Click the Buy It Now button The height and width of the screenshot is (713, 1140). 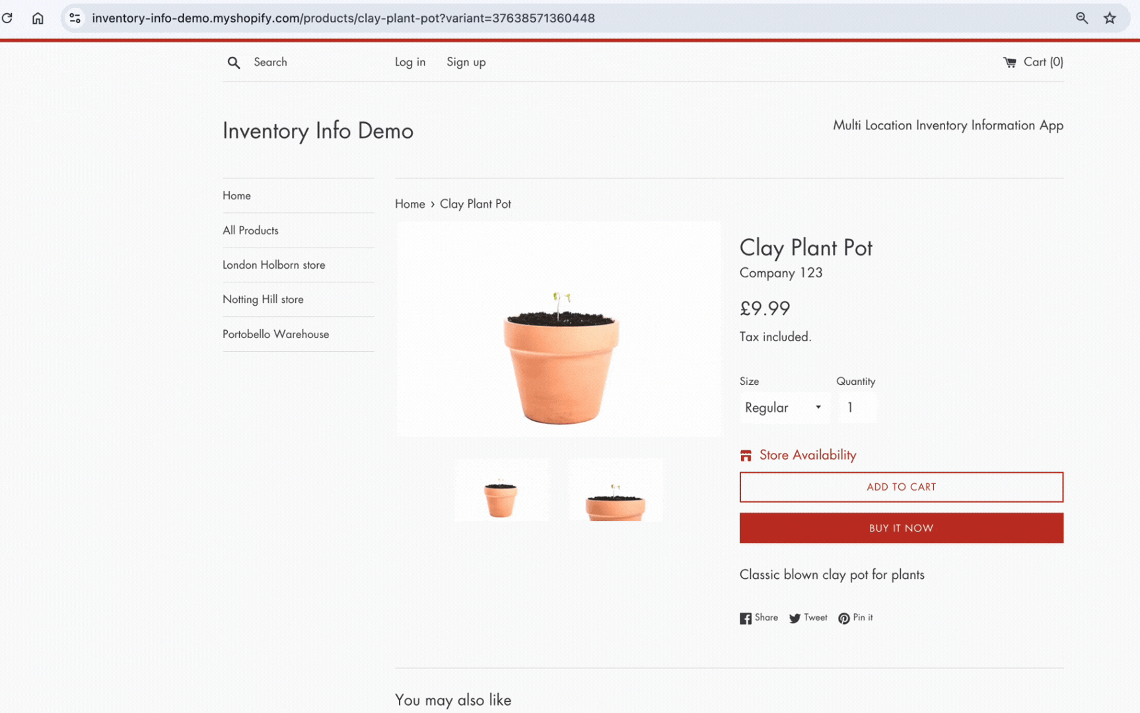click(901, 528)
